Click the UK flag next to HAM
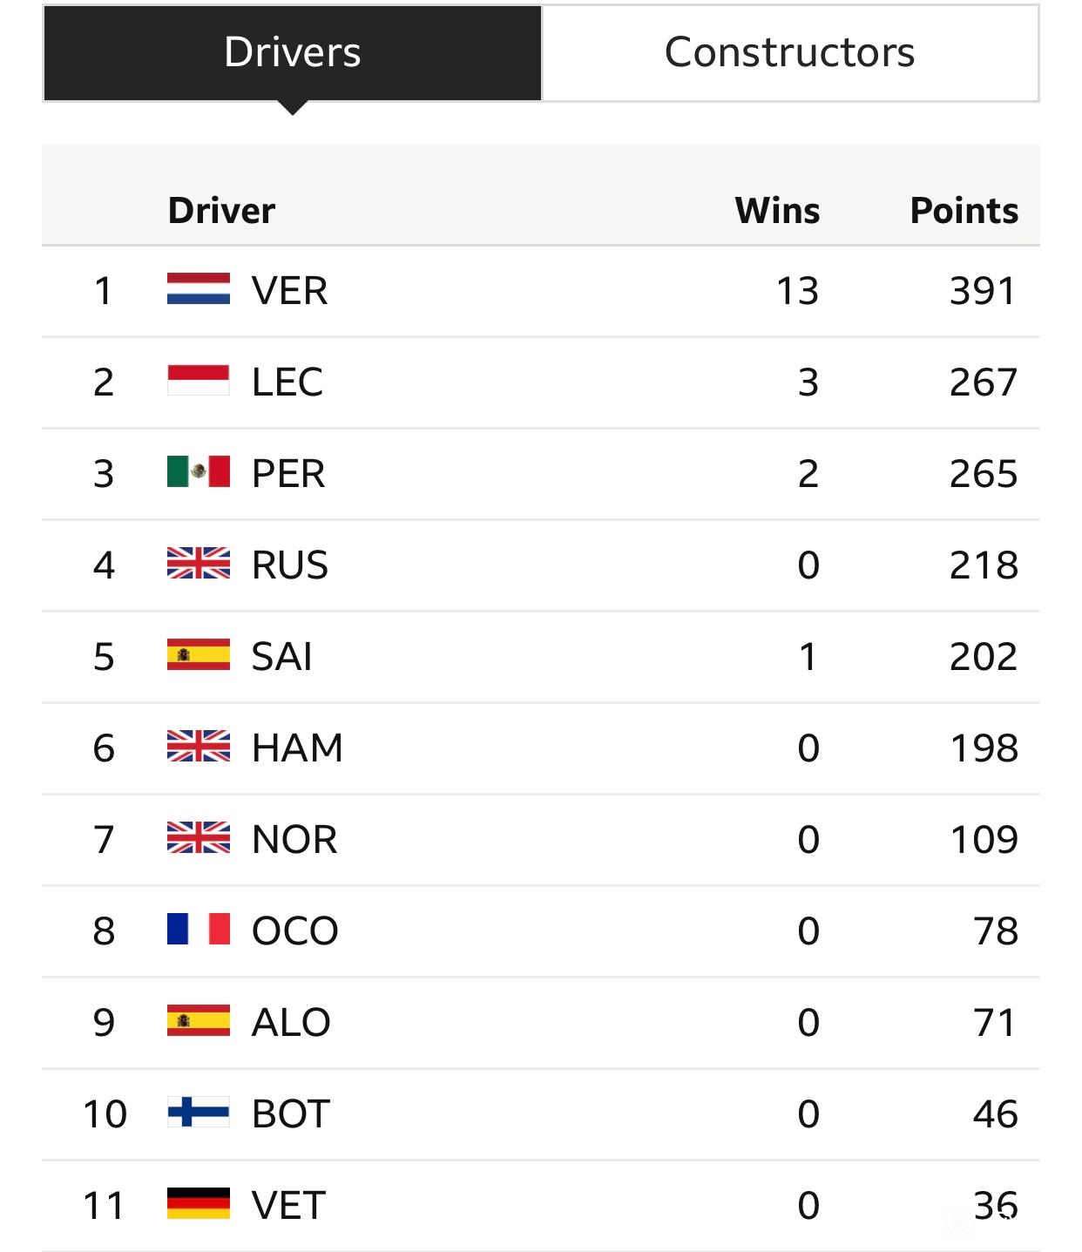Image resolution: width=1082 pixels, height=1252 pixels. [199, 747]
